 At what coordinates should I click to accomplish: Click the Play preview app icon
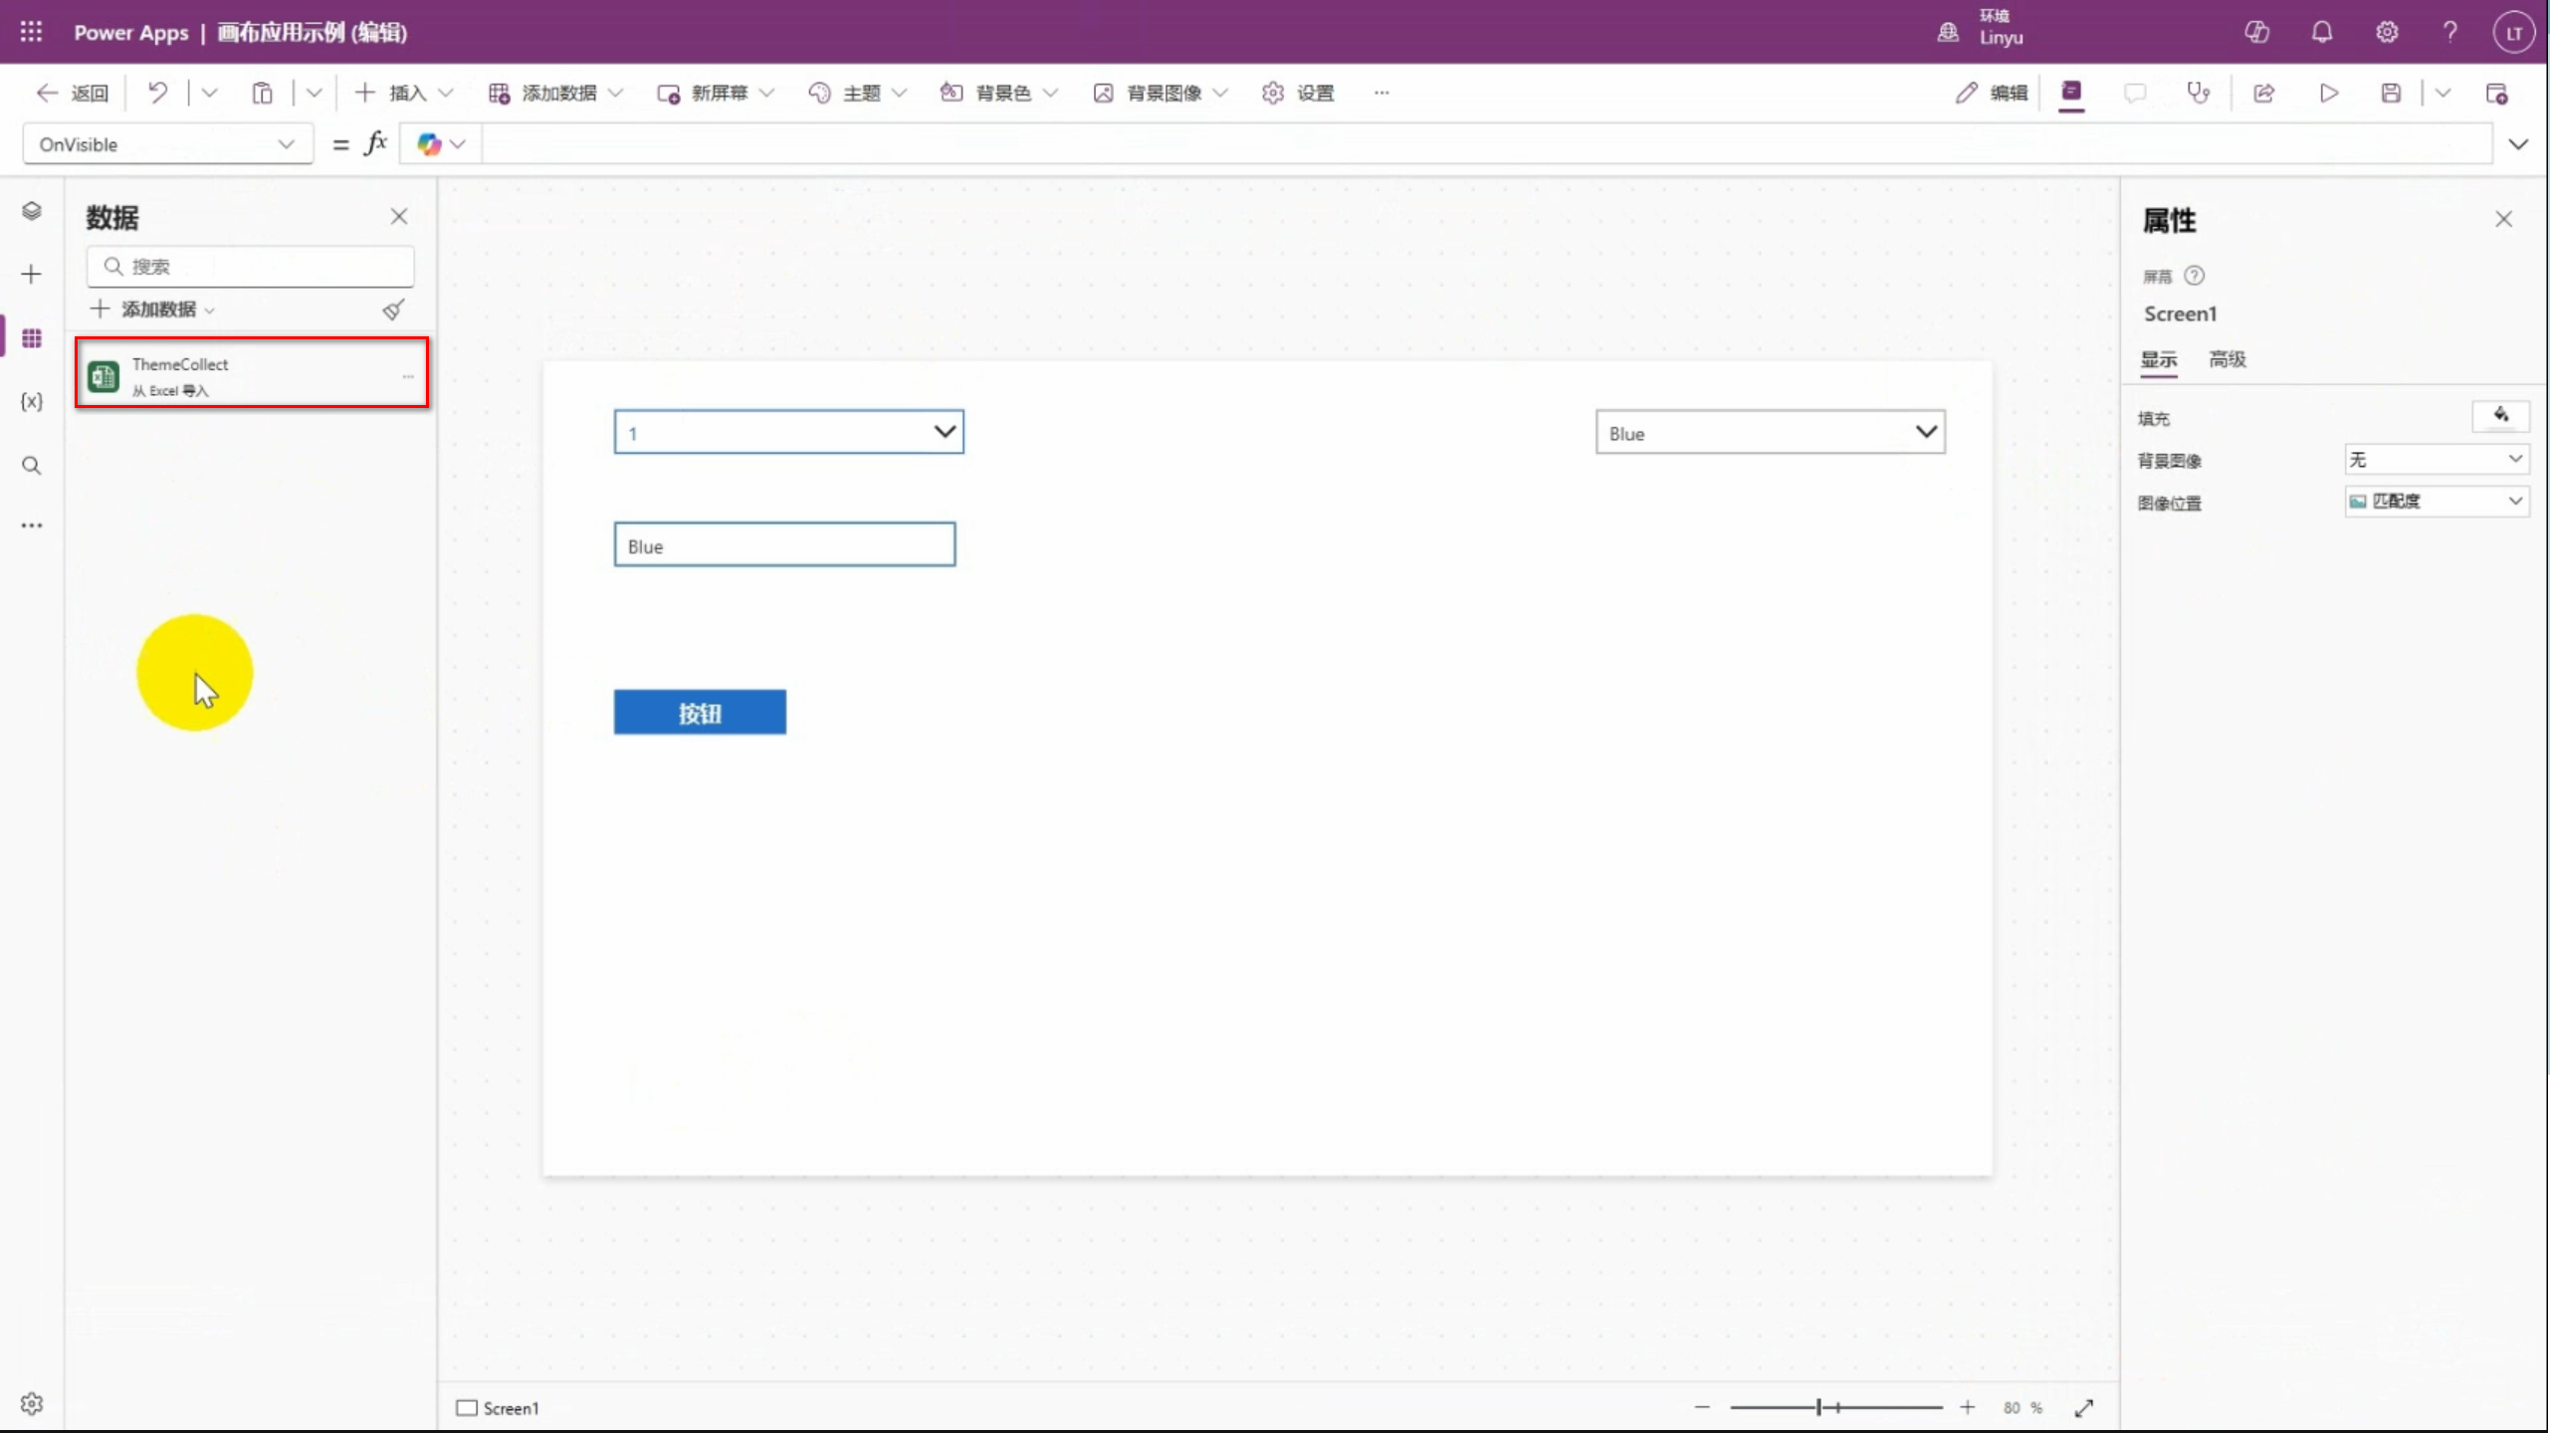[2328, 93]
